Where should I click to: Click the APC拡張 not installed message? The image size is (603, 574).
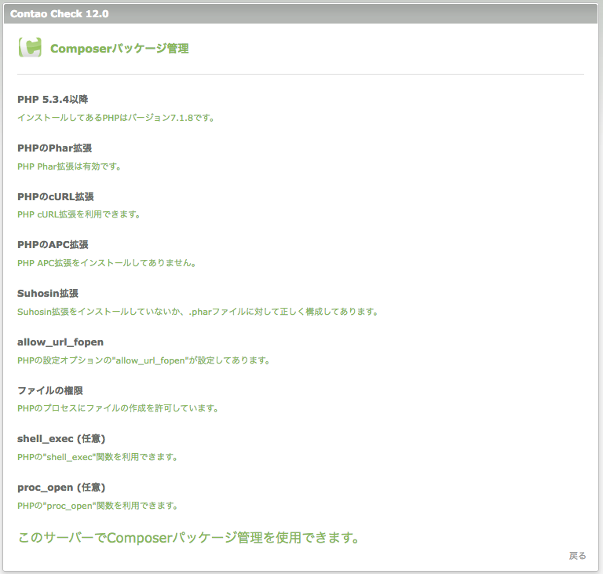[107, 263]
